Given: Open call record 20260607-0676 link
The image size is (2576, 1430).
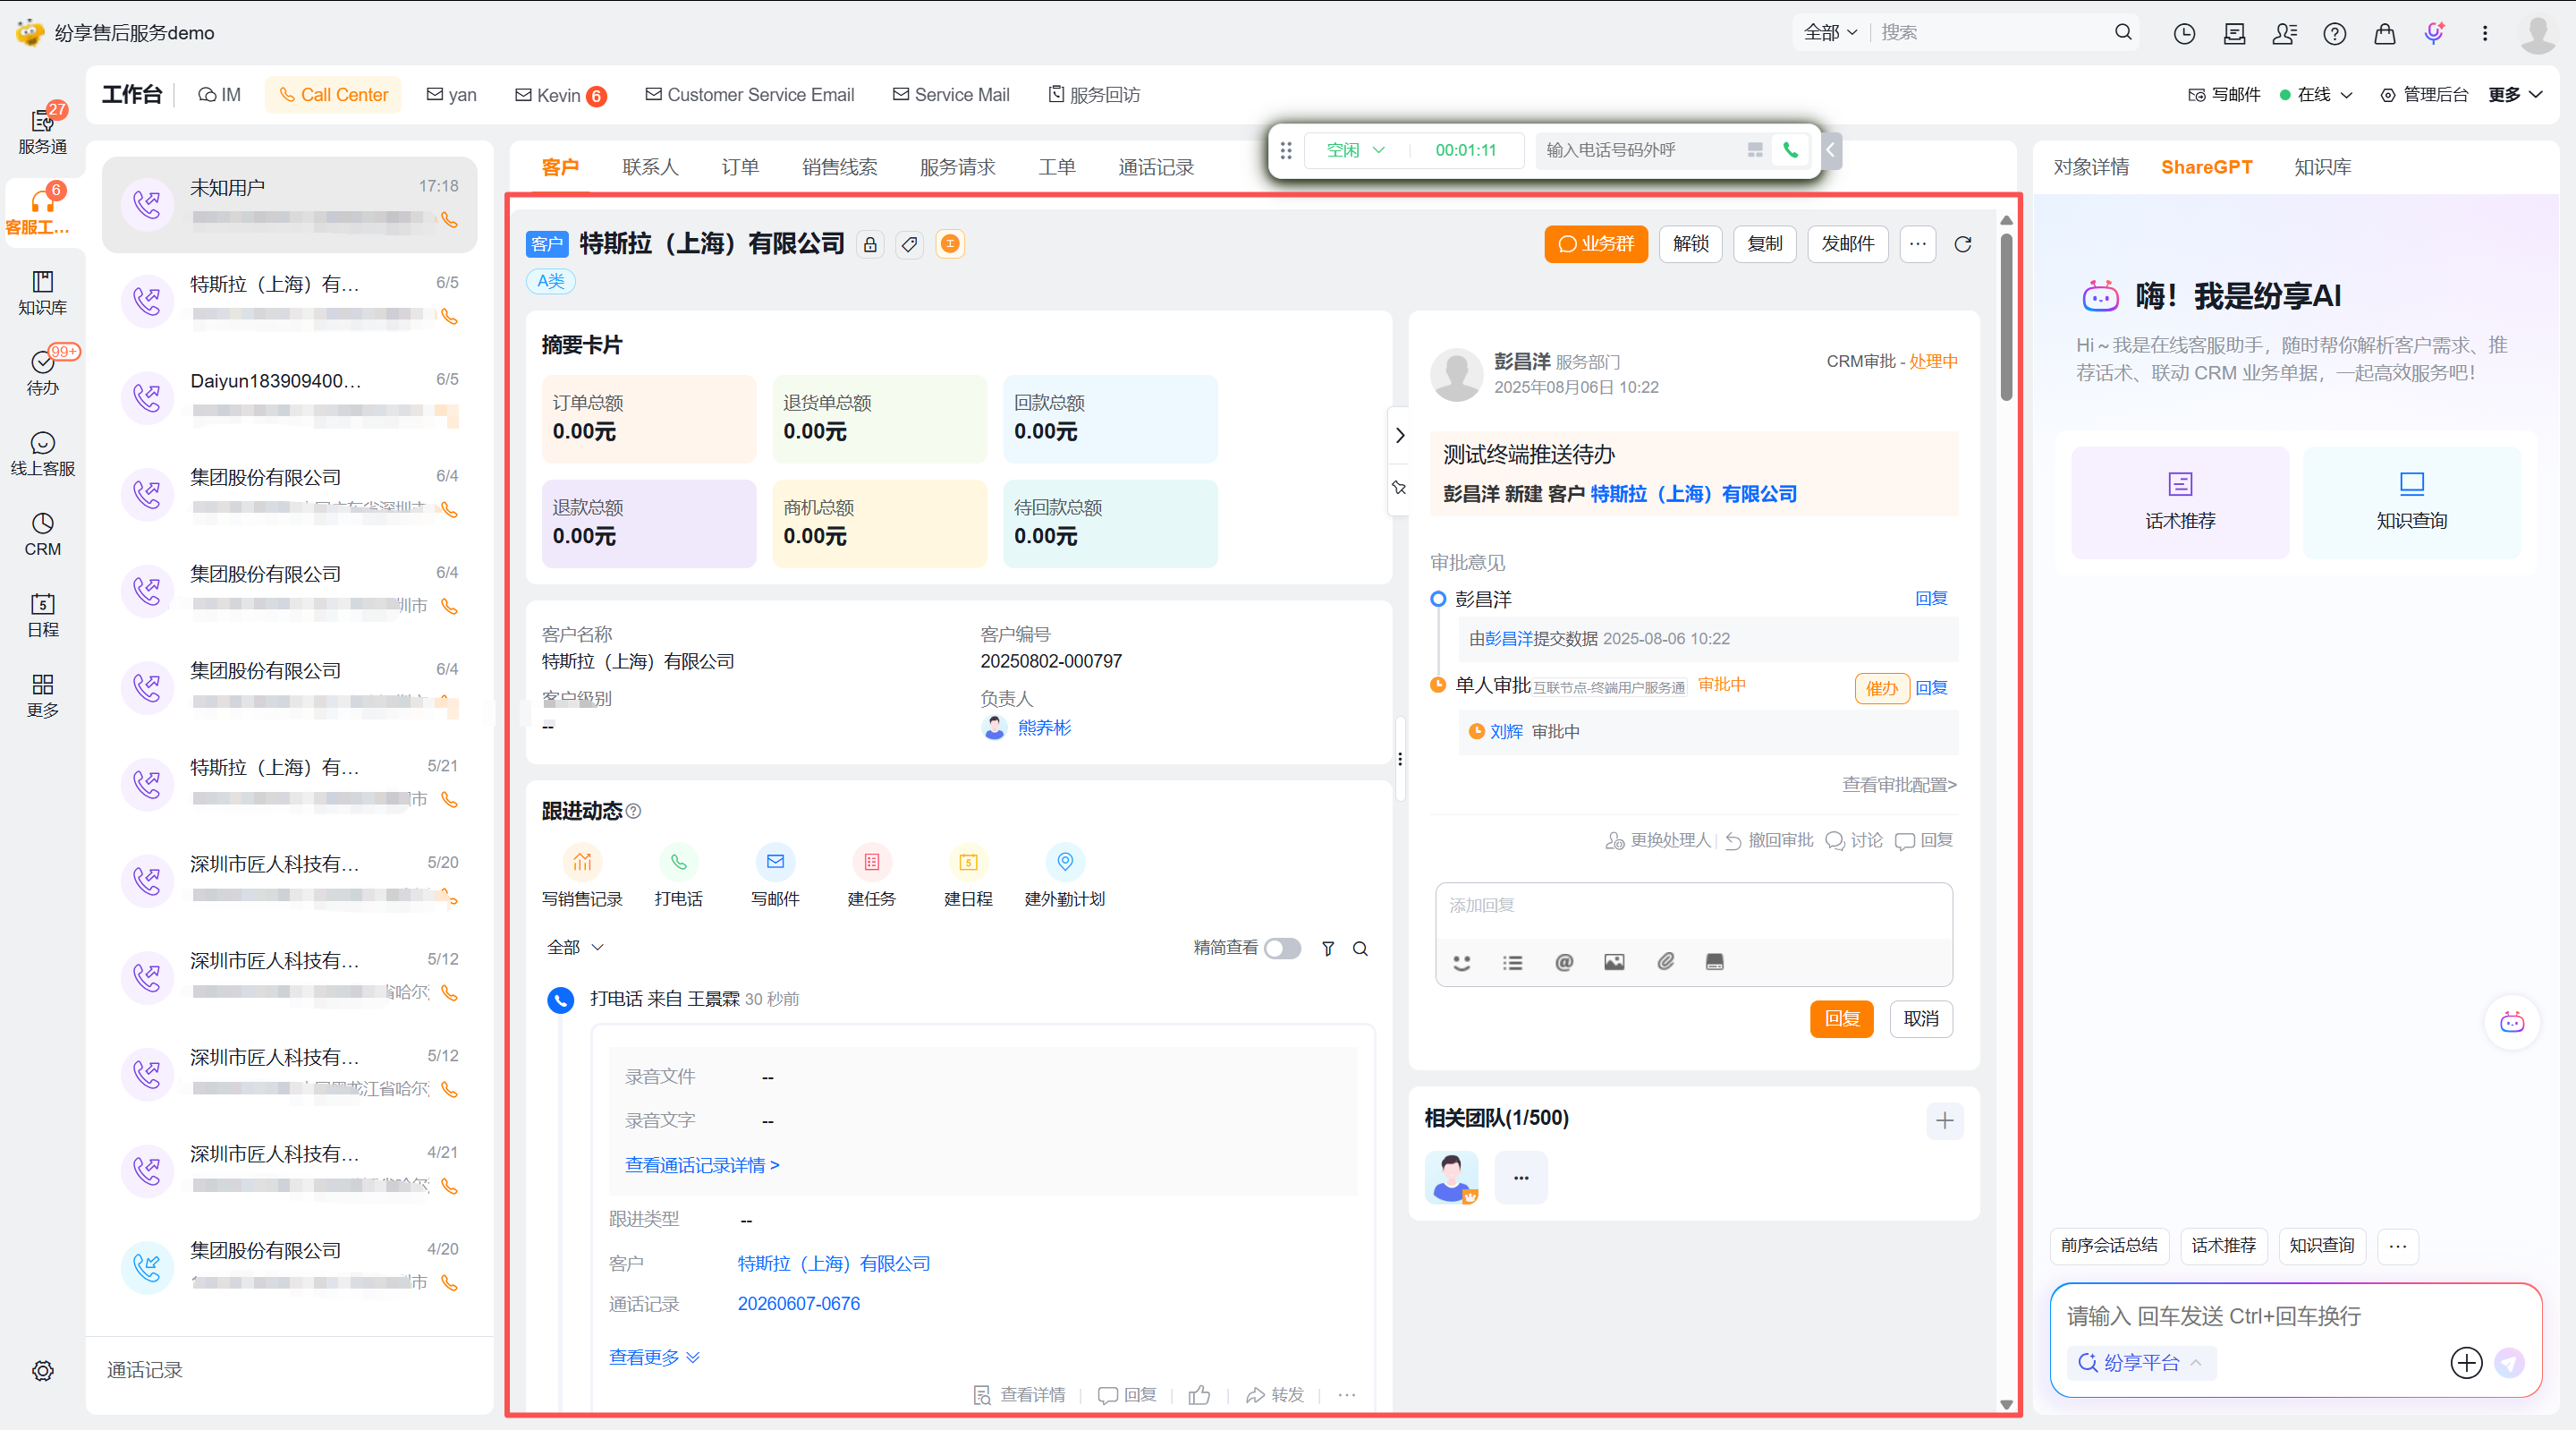Looking at the screenshot, I should pos(798,1304).
